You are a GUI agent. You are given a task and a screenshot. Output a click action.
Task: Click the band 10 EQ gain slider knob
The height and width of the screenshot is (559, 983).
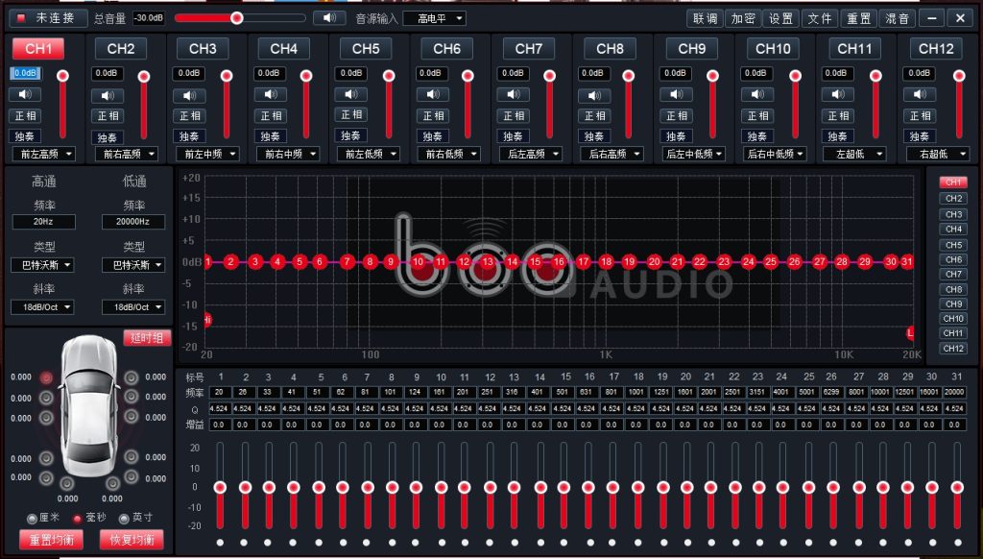(441, 488)
